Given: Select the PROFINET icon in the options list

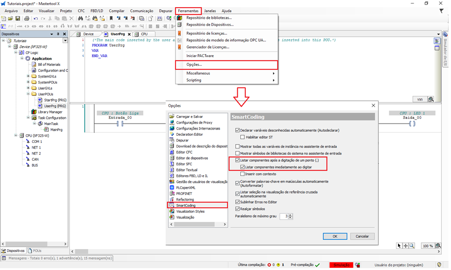Looking at the screenshot, I should (172, 194).
